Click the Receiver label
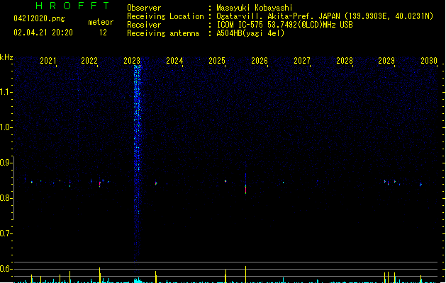Viewport: 446px width, 283px height. point(144,25)
